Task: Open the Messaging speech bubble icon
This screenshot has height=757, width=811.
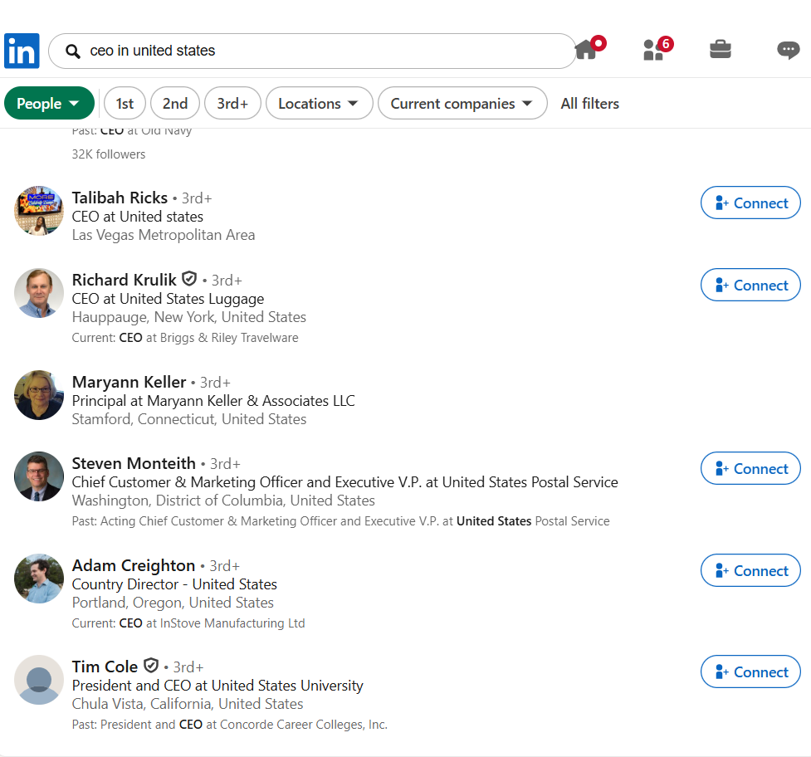Action: pos(789,50)
